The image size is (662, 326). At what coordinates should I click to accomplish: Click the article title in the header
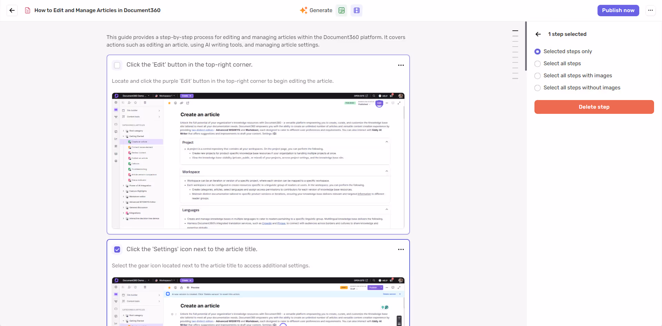click(98, 10)
